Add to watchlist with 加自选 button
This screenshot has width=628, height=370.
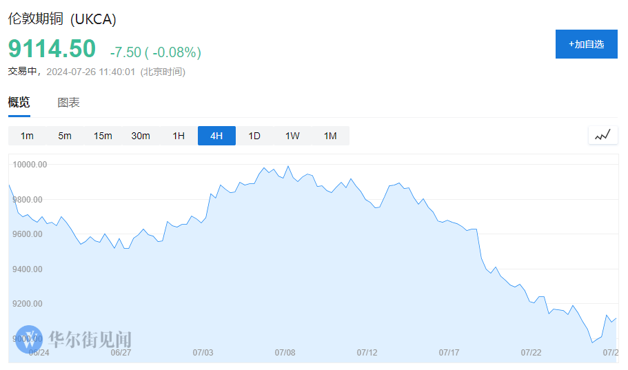[586, 44]
